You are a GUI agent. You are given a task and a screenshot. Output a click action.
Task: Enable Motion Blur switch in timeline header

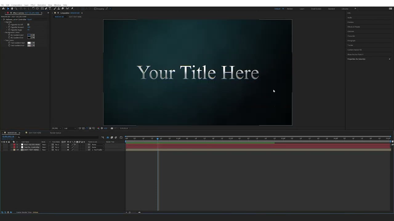pos(116,137)
